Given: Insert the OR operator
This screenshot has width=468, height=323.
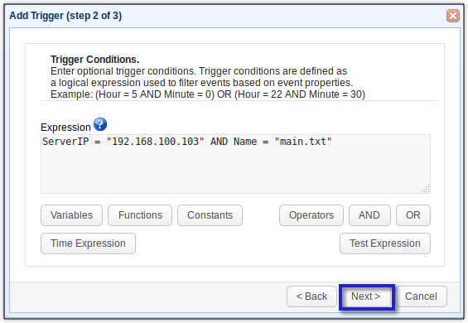Looking at the screenshot, I should tap(413, 215).
